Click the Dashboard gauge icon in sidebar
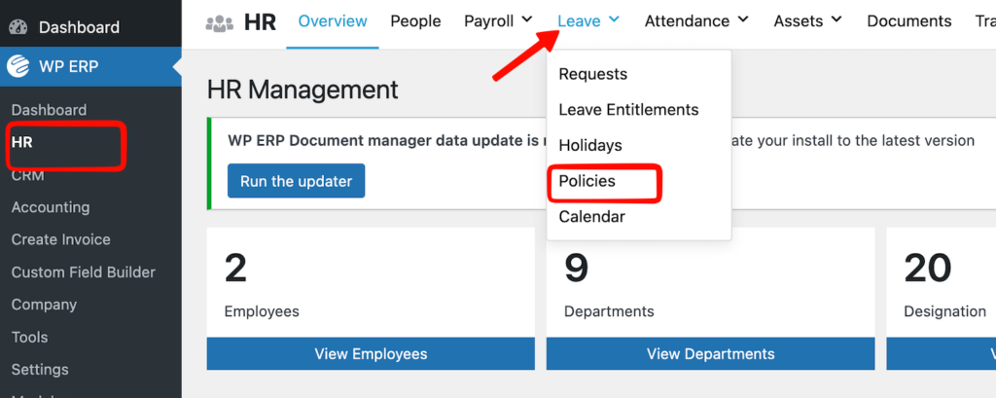The height and width of the screenshot is (398, 996). 18,27
